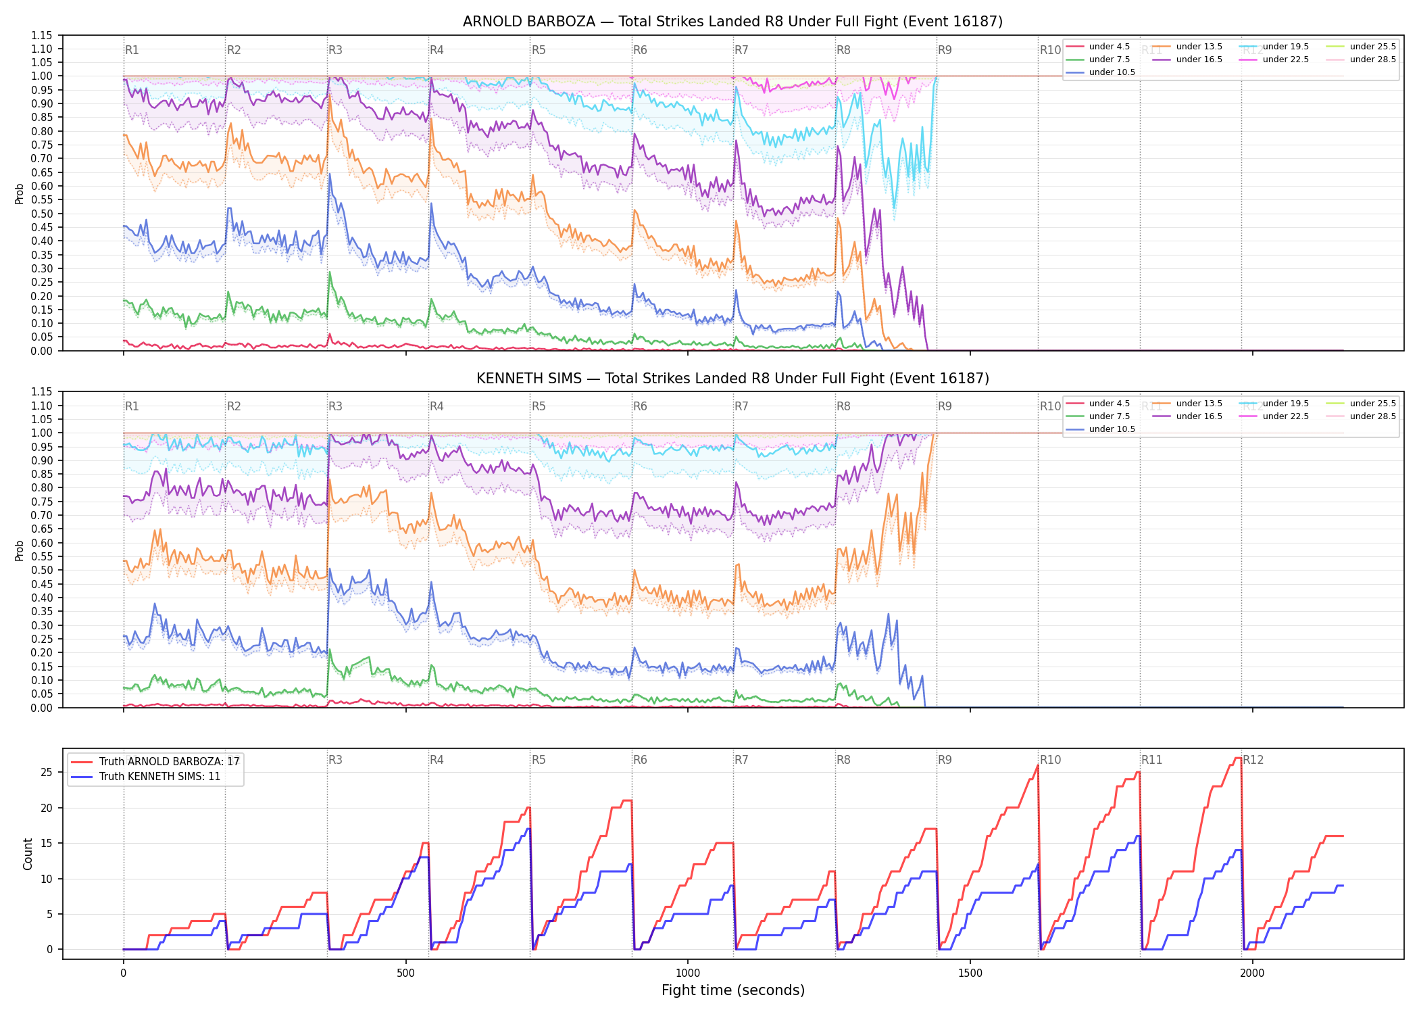Click the R1 round marker in Barboza chart
The width and height of the screenshot is (1419, 1014).
(132, 50)
